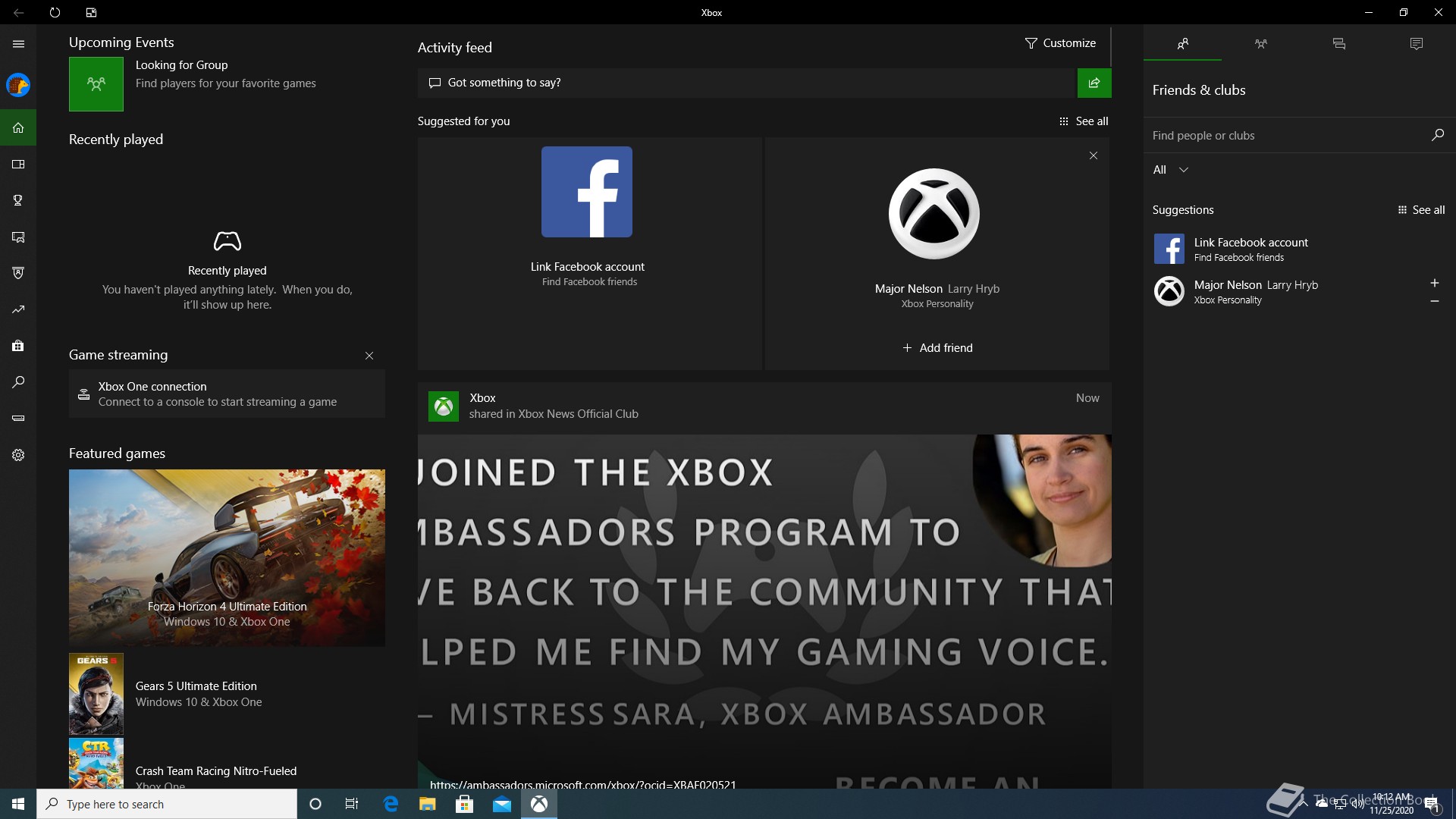Open Crash Team Racing Nitro-Fueled thumbnail
1456x819 pixels.
pos(96,764)
